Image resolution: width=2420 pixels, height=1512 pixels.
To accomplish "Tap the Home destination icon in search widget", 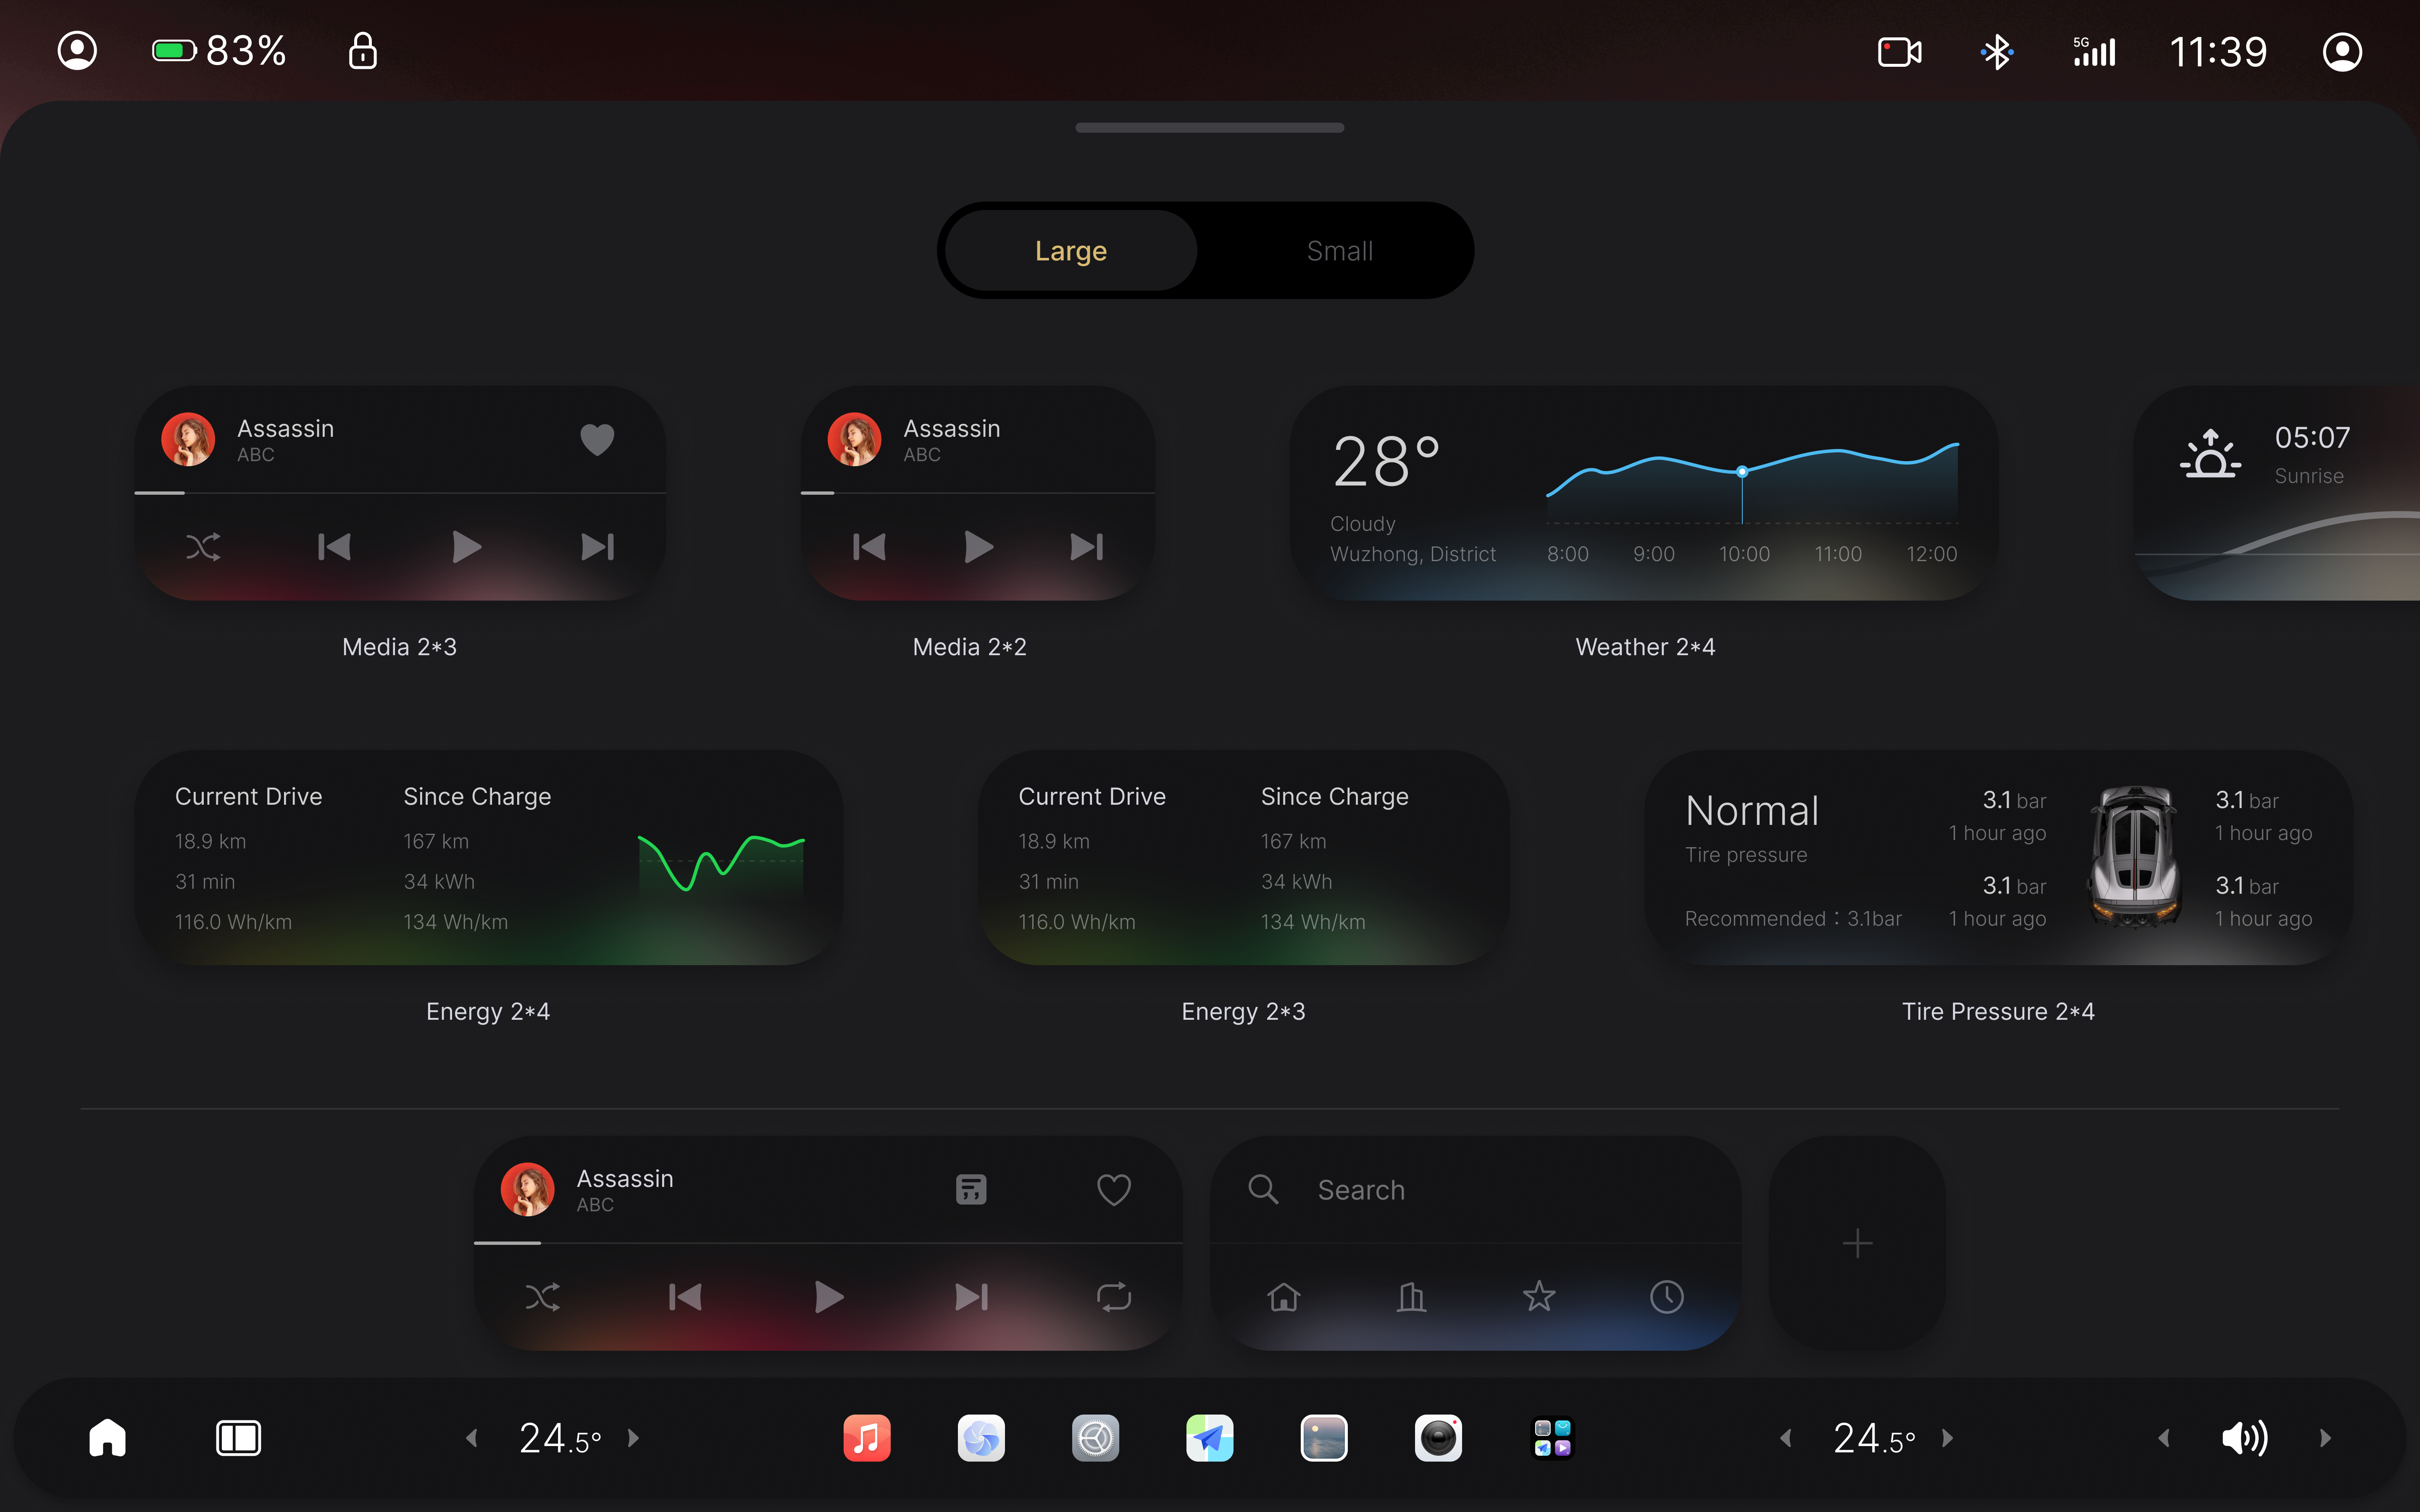I will pos(1283,1297).
